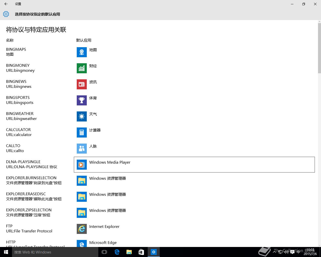Click the 天气 default app label
Image resolution: width=321 pixels, height=257 pixels.
tap(93, 114)
